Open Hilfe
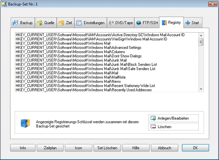Viewport: 219px width, 160px height. coord(136,148)
